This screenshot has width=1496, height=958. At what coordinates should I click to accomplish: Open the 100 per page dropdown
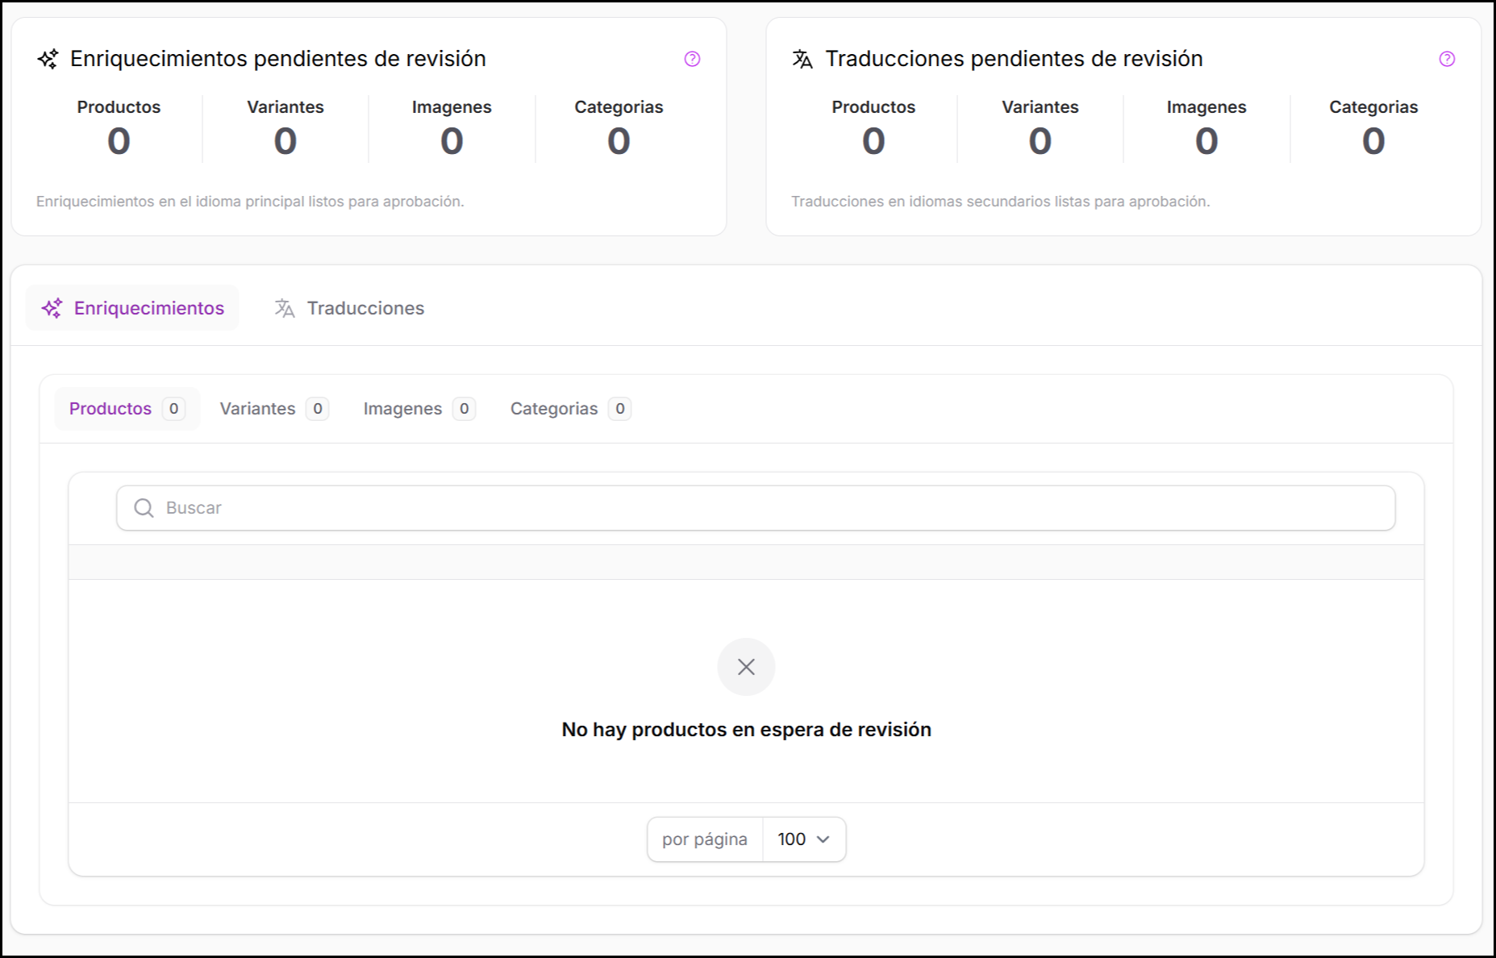[803, 839]
